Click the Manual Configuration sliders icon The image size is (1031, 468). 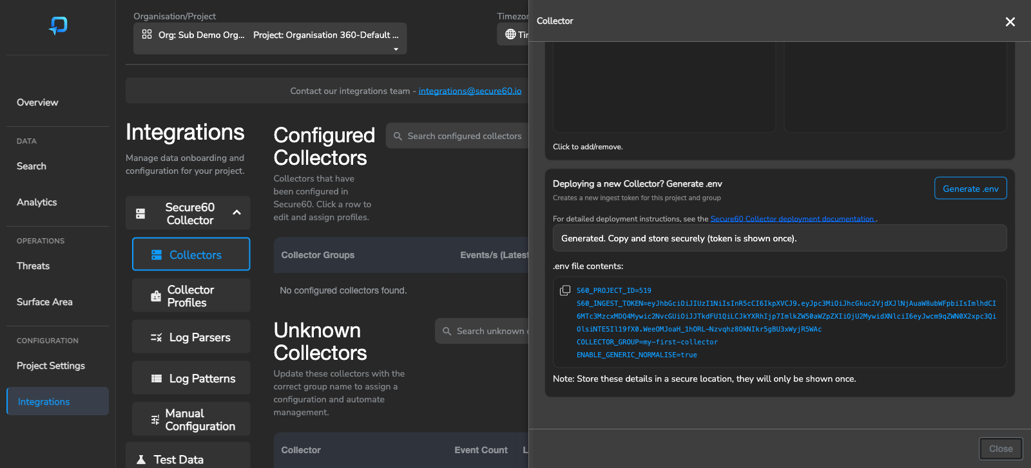pos(155,420)
